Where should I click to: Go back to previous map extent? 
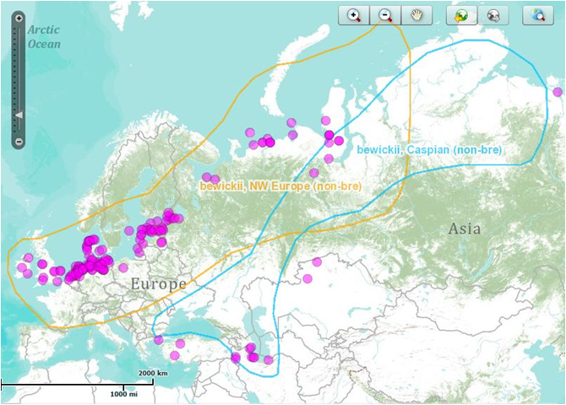tap(461, 15)
